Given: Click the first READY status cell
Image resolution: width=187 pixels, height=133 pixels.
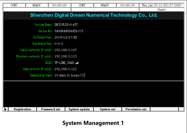Looking at the screenshot, I should pyautogui.click(x=37, y=5).
